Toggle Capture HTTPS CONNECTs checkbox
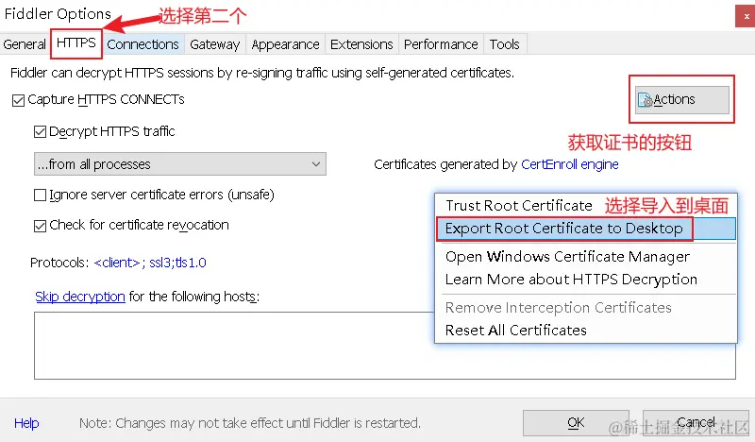The width and height of the screenshot is (755, 442). (18, 100)
